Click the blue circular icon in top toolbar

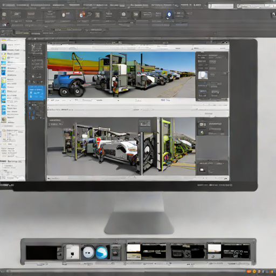(169, 15)
